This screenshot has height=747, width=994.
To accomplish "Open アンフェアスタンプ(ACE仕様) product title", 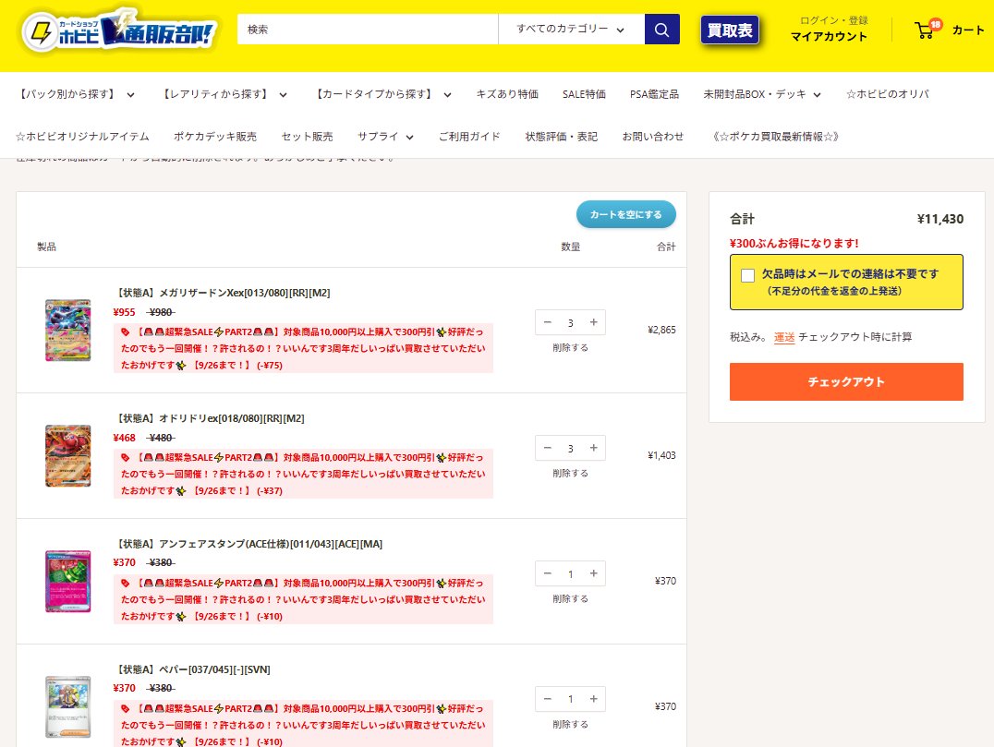I will [x=248, y=544].
